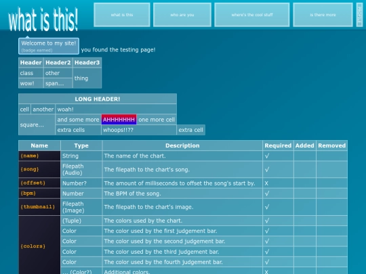This screenshot has height=274, width=366.
Task: Select the {thumbnail} code cell
Action: click(x=39, y=207)
